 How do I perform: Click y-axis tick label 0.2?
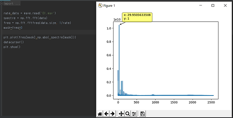pos(109,82)
